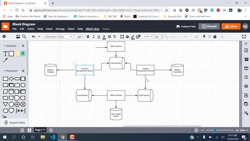Open the Select menu
This screenshot has height=141, width=250.
tap(31, 29)
